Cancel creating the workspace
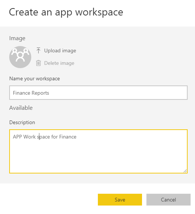This screenshot has width=195, height=214. pyautogui.click(x=169, y=200)
